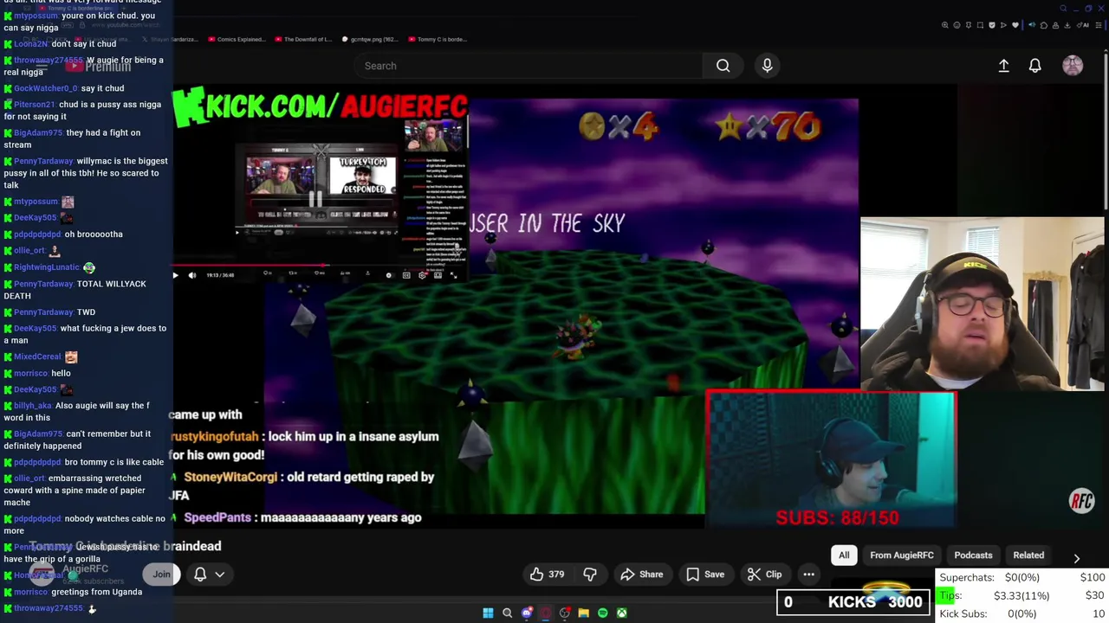1109x623 pixels.
Task: Open Discord from the taskbar
Action: 526,613
